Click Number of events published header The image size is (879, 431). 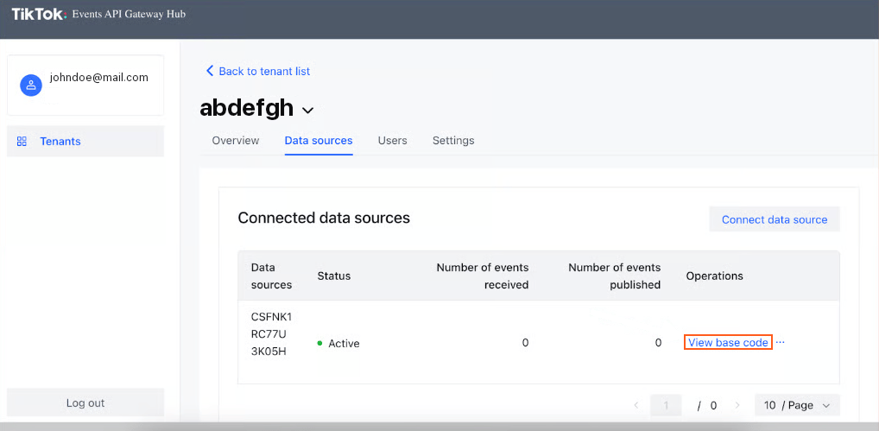[x=615, y=276]
